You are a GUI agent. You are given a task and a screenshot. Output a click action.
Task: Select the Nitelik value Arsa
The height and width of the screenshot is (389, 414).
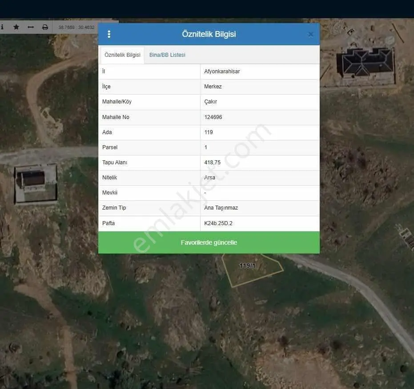coord(209,178)
